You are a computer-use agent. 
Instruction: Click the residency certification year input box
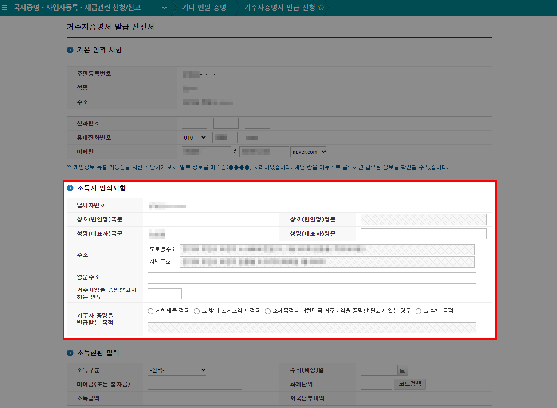164,293
